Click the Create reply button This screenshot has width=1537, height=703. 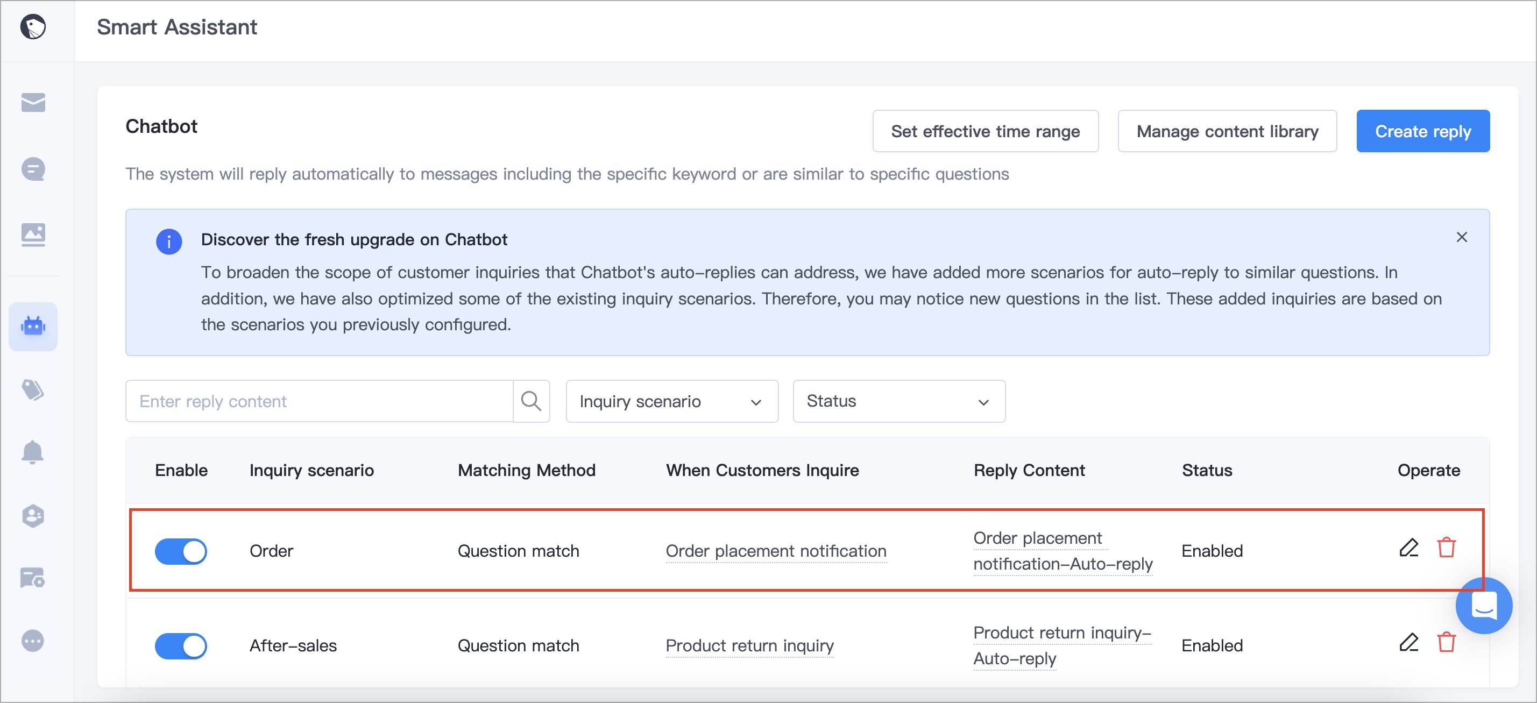click(x=1423, y=131)
